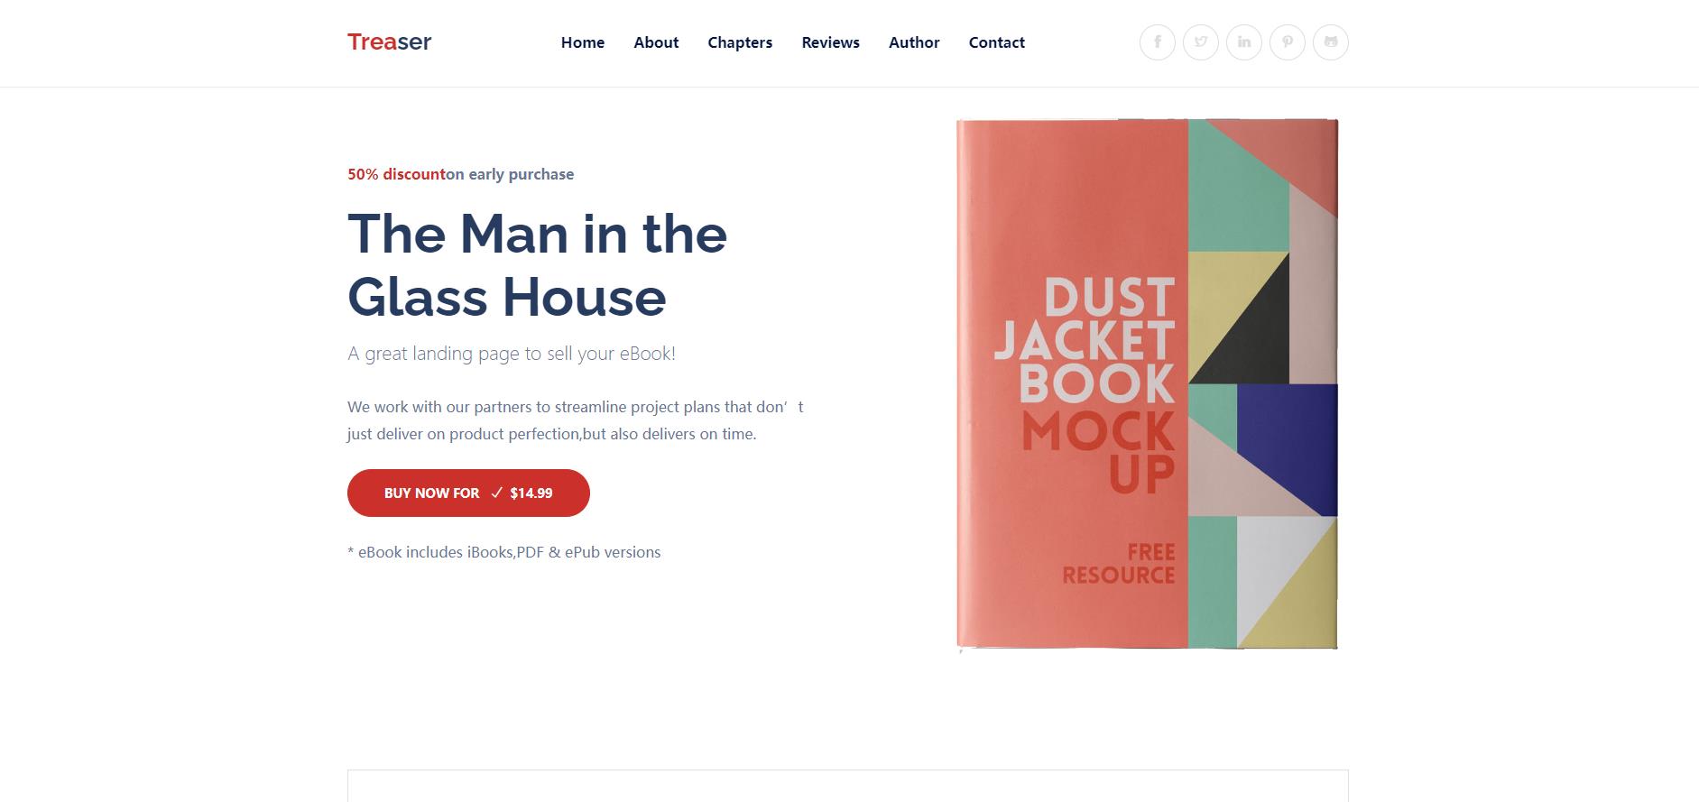
Task: Open the About menu item
Action: tap(656, 42)
